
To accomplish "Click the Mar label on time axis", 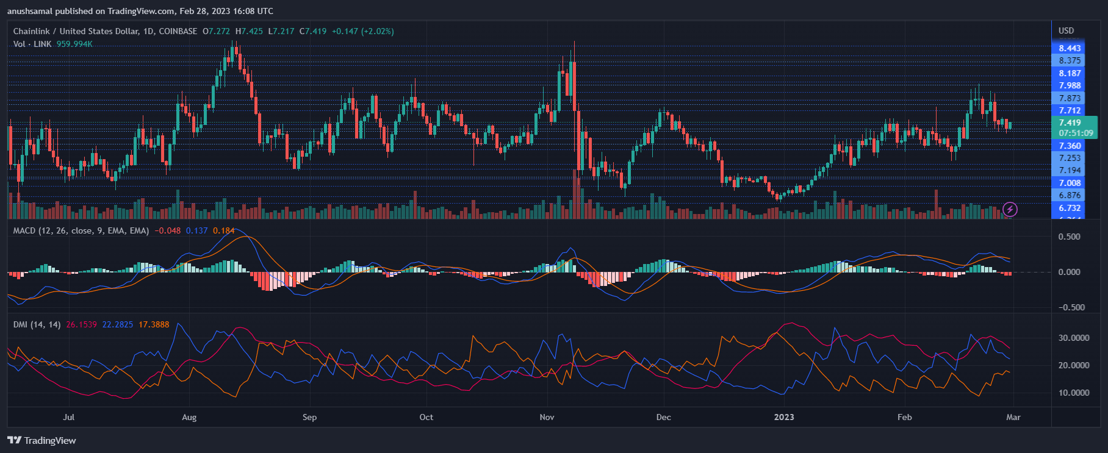I will coord(1013,417).
